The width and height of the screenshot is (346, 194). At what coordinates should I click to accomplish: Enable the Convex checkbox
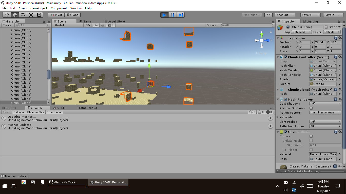(311, 136)
